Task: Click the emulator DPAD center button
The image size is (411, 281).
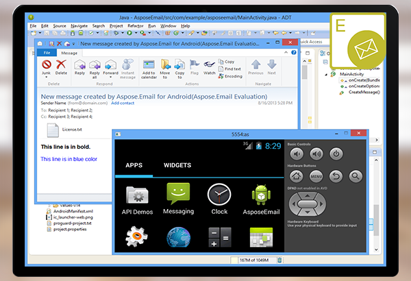Action: click(x=308, y=204)
